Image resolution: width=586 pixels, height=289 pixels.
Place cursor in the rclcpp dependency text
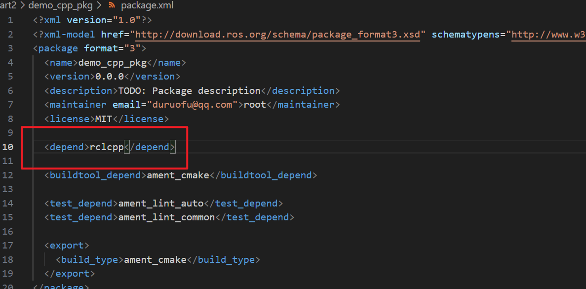click(106, 147)
